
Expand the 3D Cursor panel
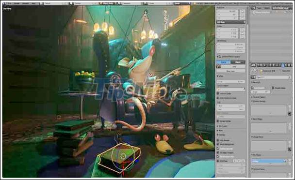(x=223, y=126)
